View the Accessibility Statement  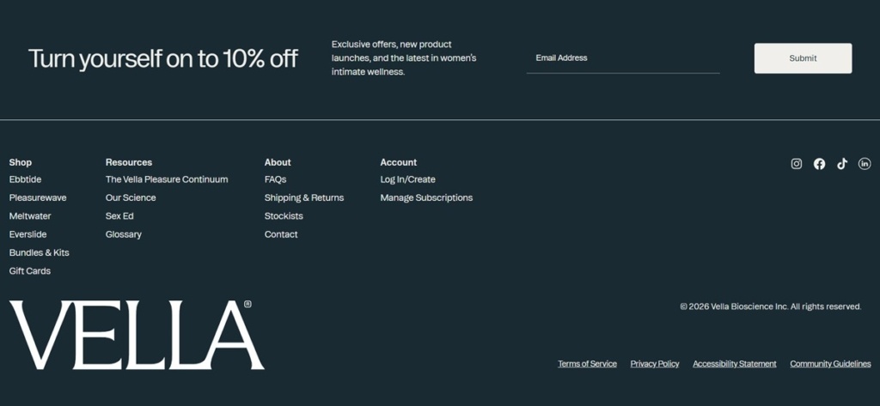[x=735, y=364]
